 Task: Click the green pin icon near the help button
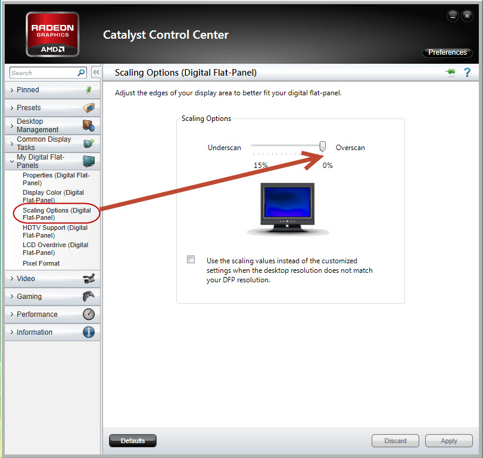pos(450,71)
